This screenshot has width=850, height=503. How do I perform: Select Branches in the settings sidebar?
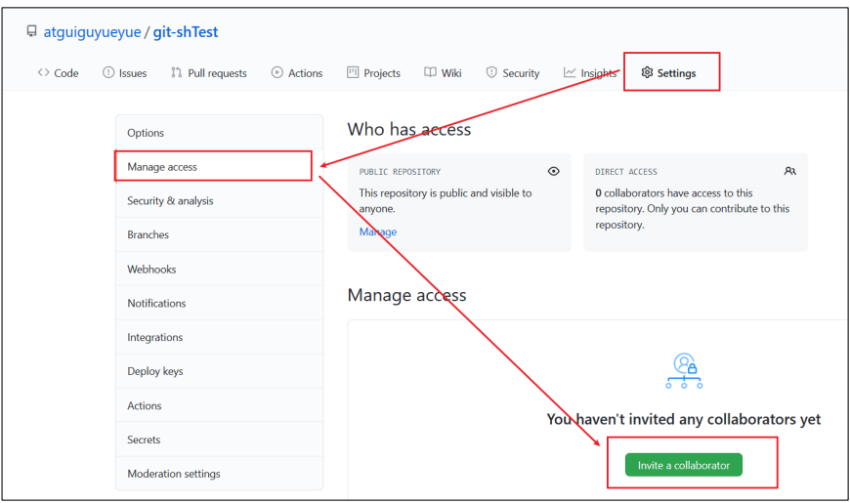pos(220,234)
